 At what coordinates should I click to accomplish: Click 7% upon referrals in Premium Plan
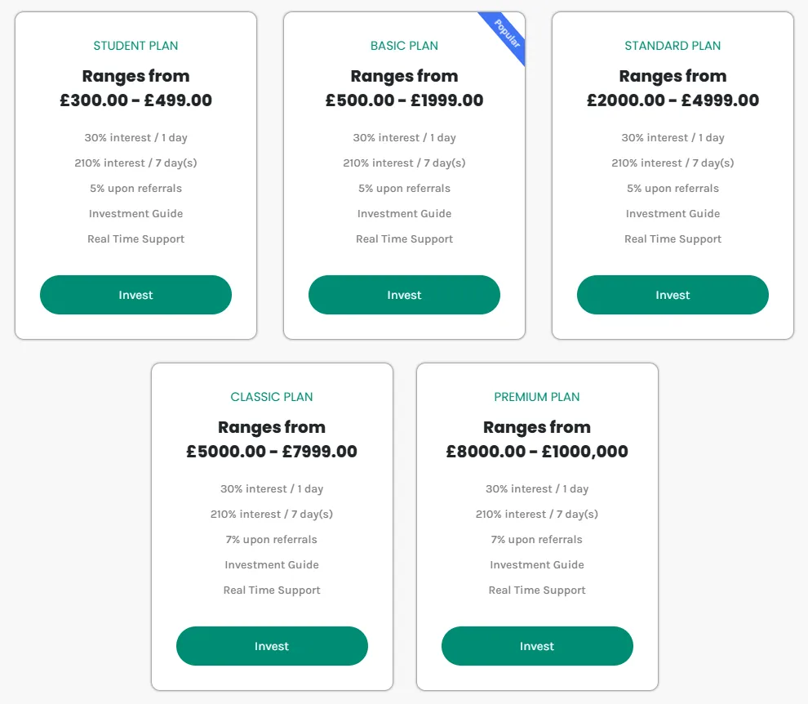[537, 539]
